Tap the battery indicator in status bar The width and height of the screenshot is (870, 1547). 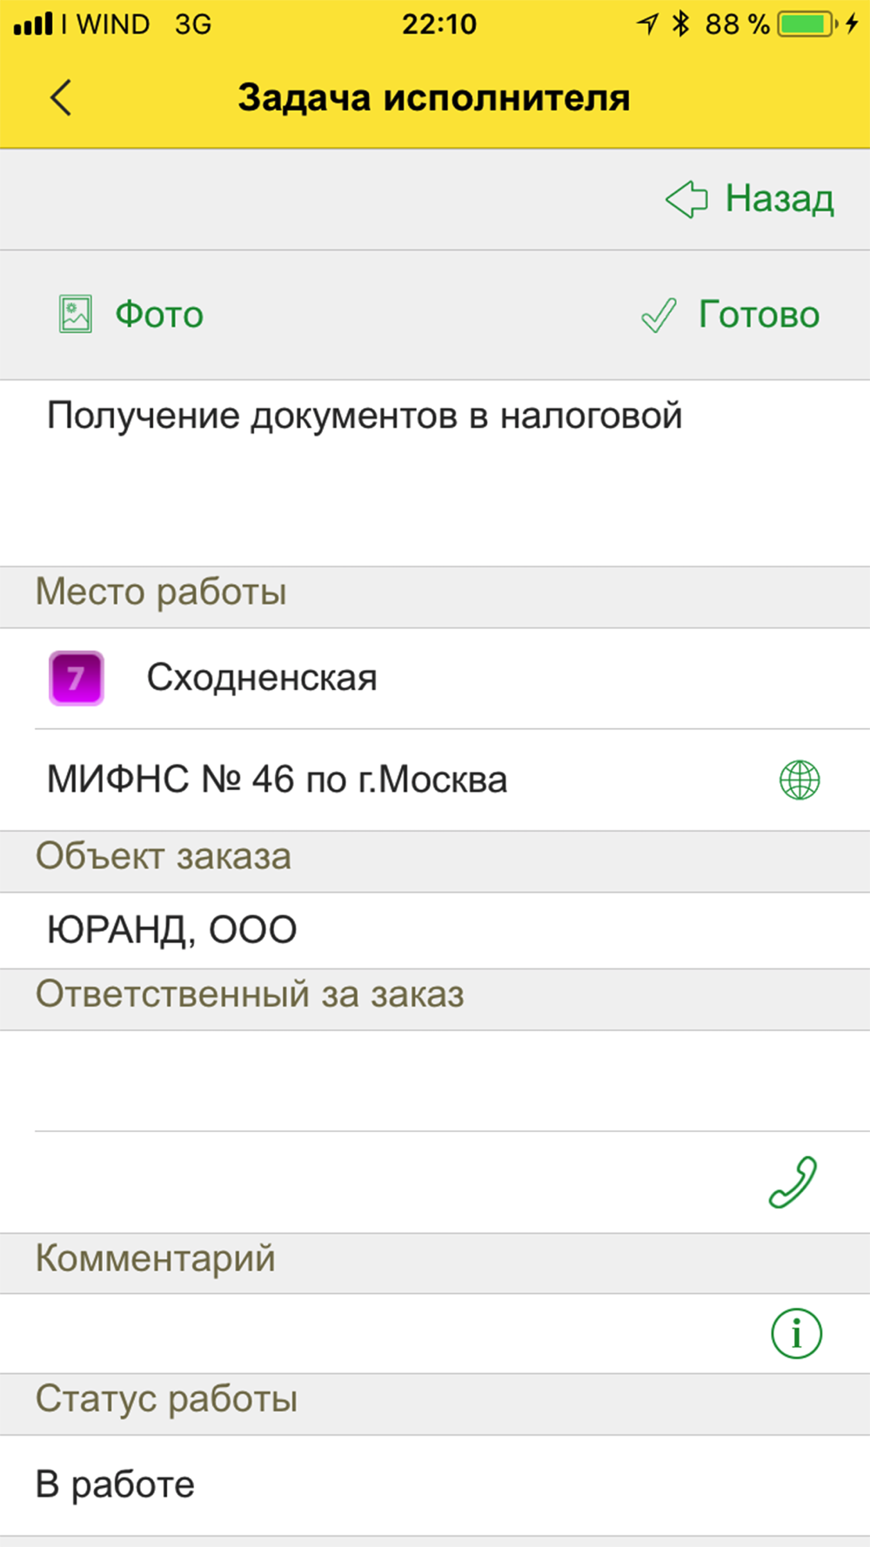[x=807, y=23]
